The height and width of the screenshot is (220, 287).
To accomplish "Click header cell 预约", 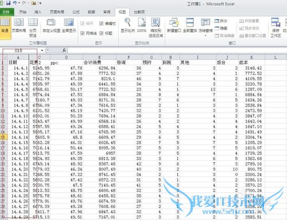I will tap(152, 62).
